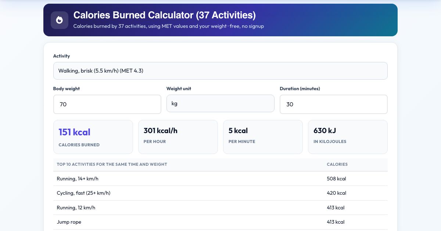Click the Running, 14+ km/h table row
The height and width of the screenshot is (231, 441).
click(x=220, y=179)
